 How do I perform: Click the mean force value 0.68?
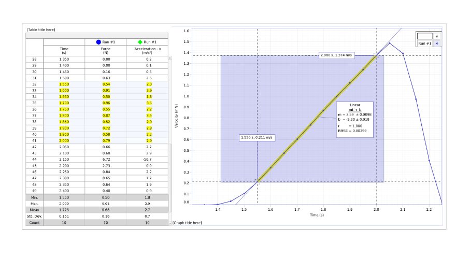coord(106,210)
